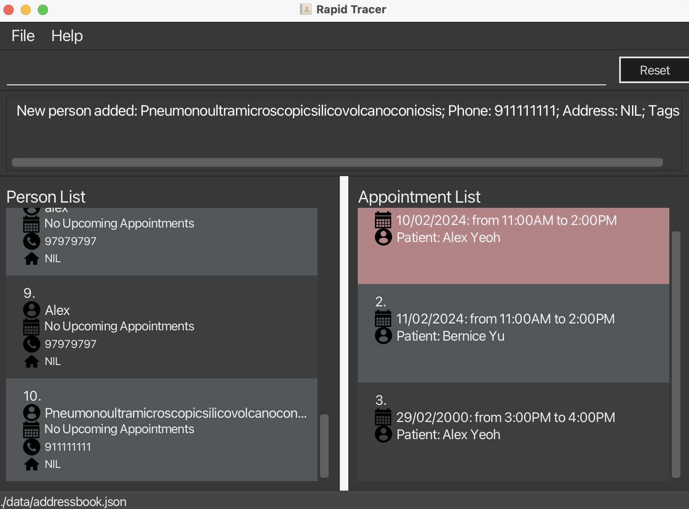Image resolution: width=689 pixels, height=509 pixels.
Task: Open the File menu
Action: tap(23, 36)
